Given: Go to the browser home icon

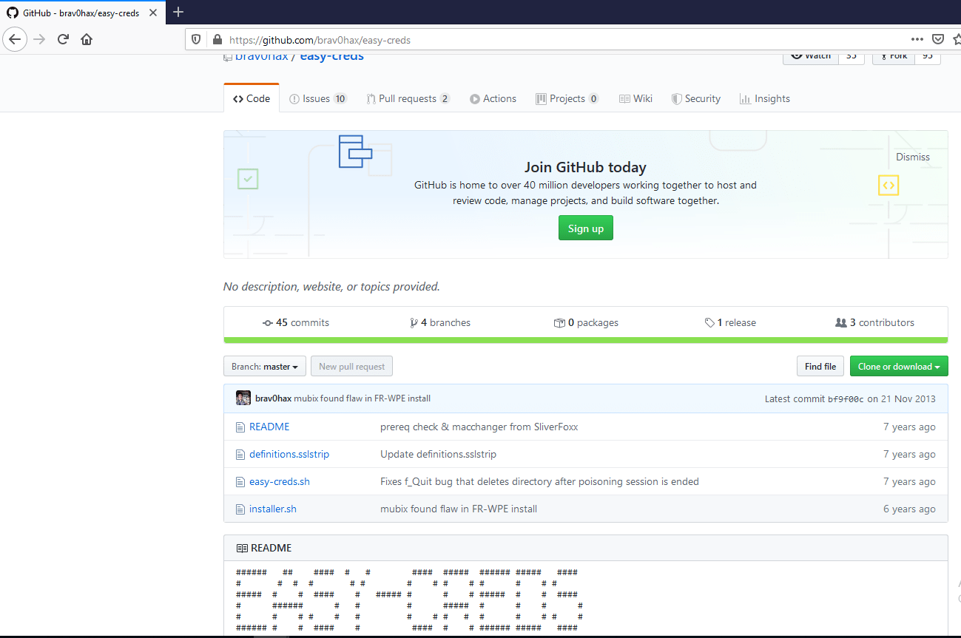Looking at the screenshot, I should (87, 39).
